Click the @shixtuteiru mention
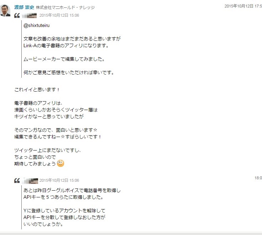This screenshot has height=235, width=262. tap(37, 25)
